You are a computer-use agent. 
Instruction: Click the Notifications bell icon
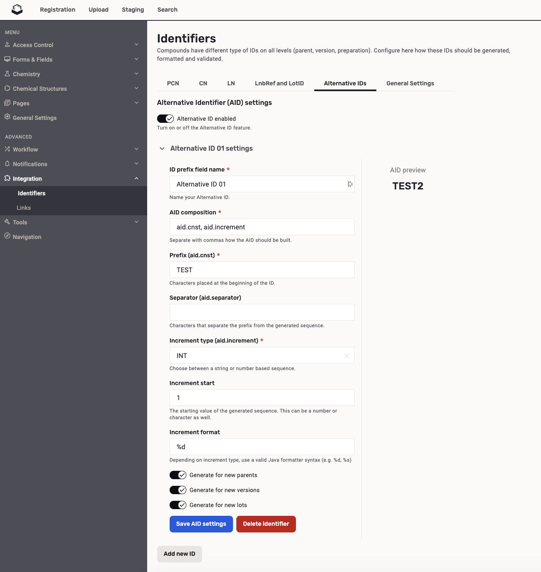7,164
